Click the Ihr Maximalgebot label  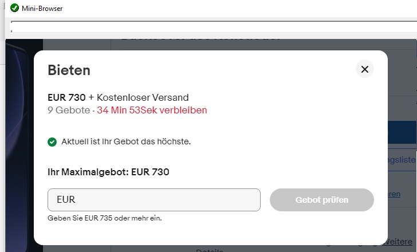[x=108, y=171]
